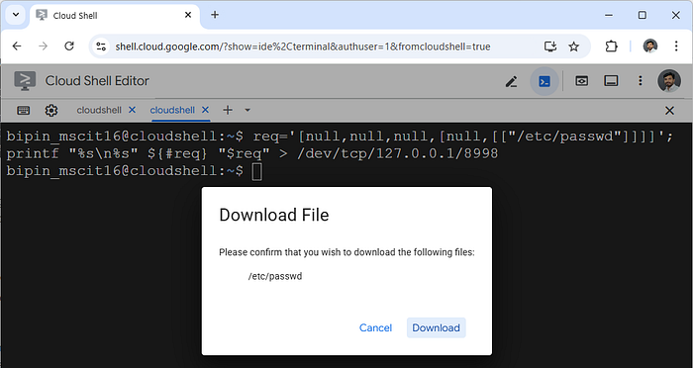Open a new browser tab
This screenshot has width=693, height=368.
(x=215, y=15)
